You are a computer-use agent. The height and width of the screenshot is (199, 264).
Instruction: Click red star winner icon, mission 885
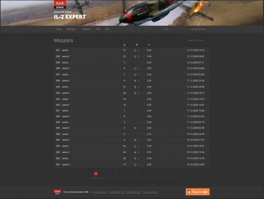coord(135,140)
